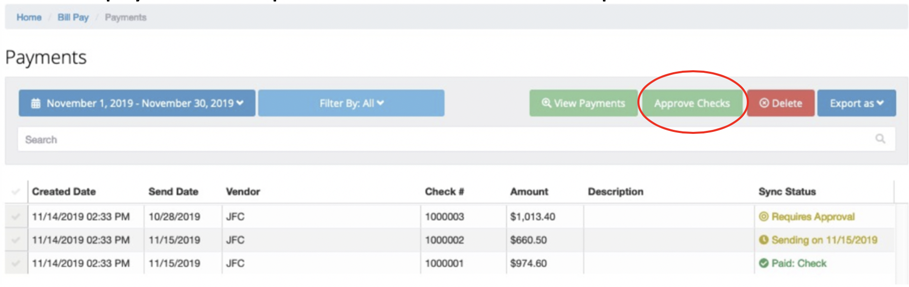The width and height of the screenshot is (909, 287).
Task: Open the Export as dropdown
Action: coord(856,103)
